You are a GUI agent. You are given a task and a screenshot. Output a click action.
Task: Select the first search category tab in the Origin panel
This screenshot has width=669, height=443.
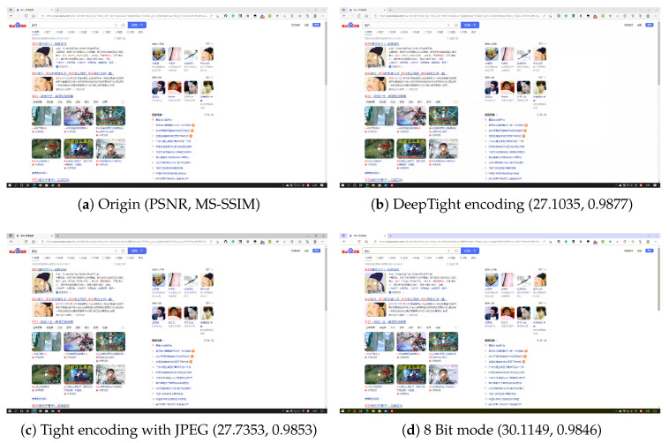pos(35,32)
